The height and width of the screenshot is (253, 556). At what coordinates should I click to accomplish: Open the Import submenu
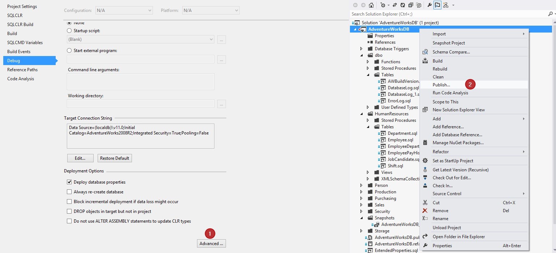[x=474, y=34]
